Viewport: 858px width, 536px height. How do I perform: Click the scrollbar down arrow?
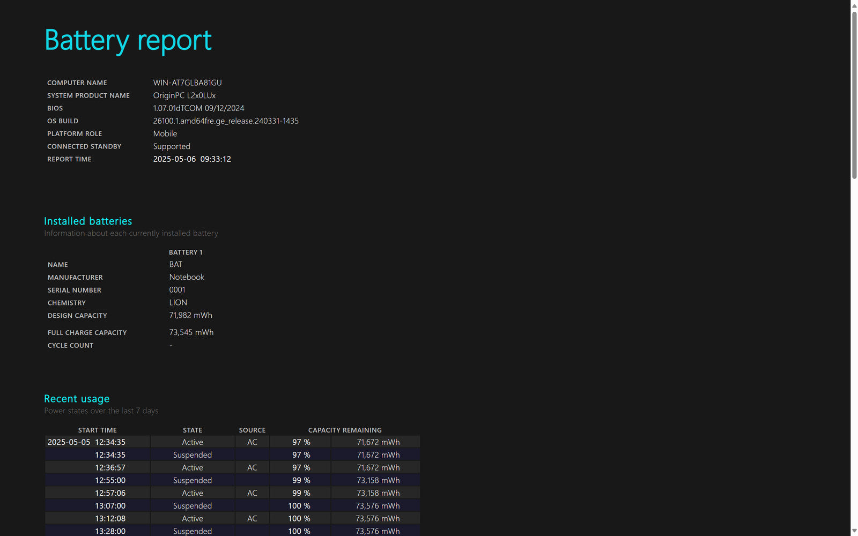854,531
